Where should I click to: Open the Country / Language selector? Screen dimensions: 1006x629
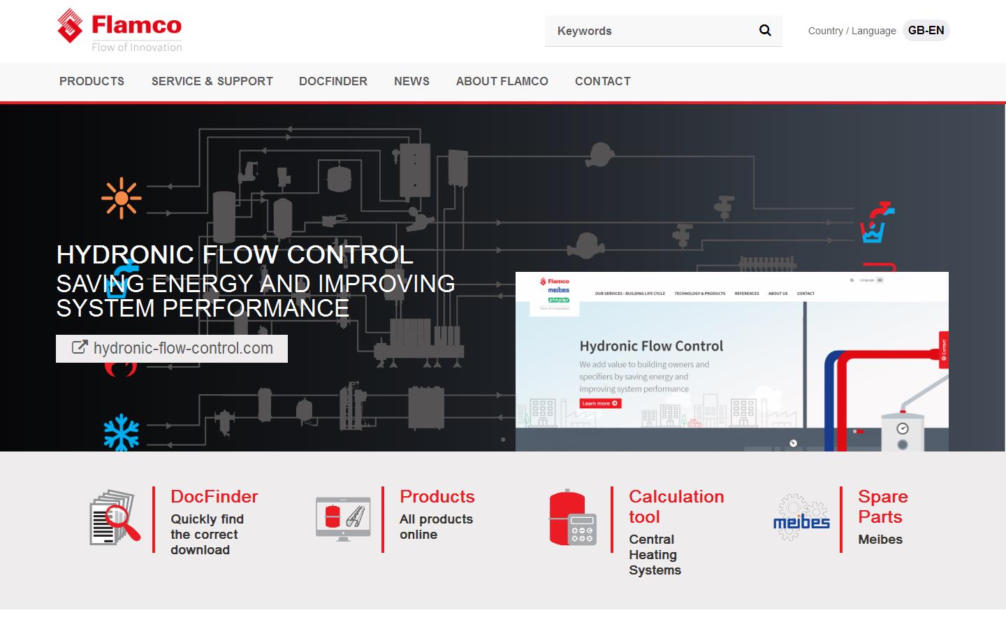(x=852, y=31)
